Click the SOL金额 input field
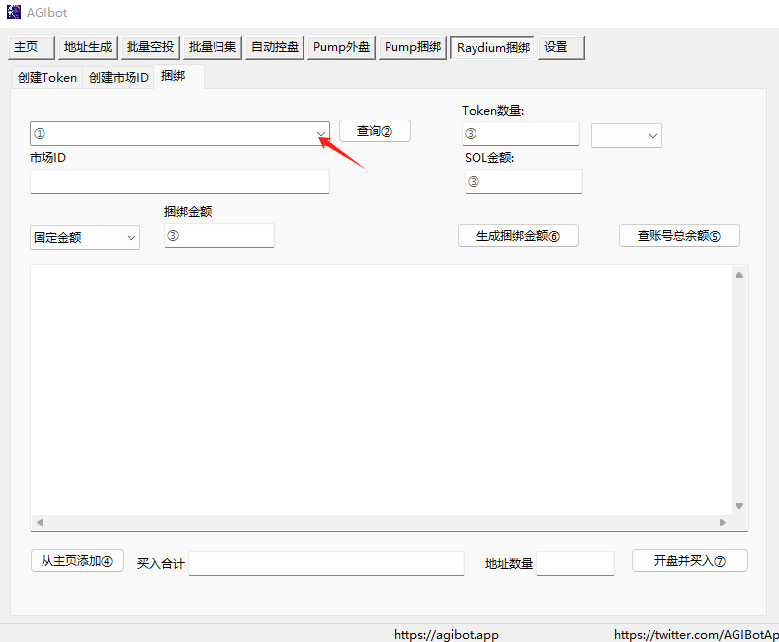The height and width of the screenshot is (642, 779). click(x=524, y=181)
